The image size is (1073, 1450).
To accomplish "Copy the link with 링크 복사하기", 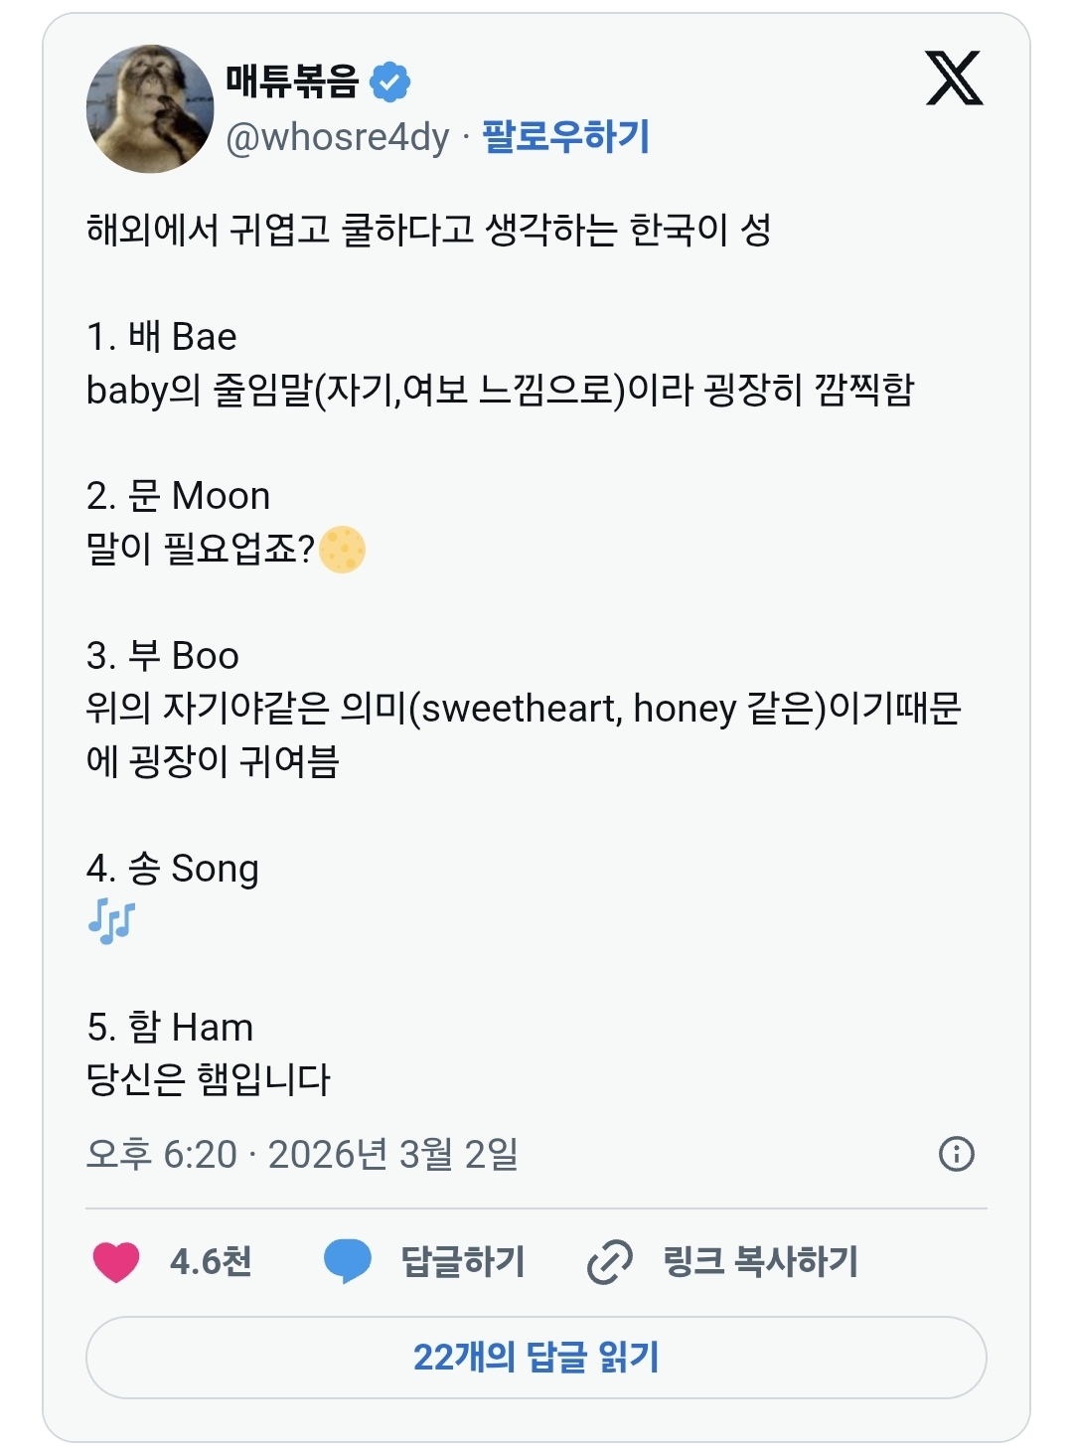I will (760, 1261).
